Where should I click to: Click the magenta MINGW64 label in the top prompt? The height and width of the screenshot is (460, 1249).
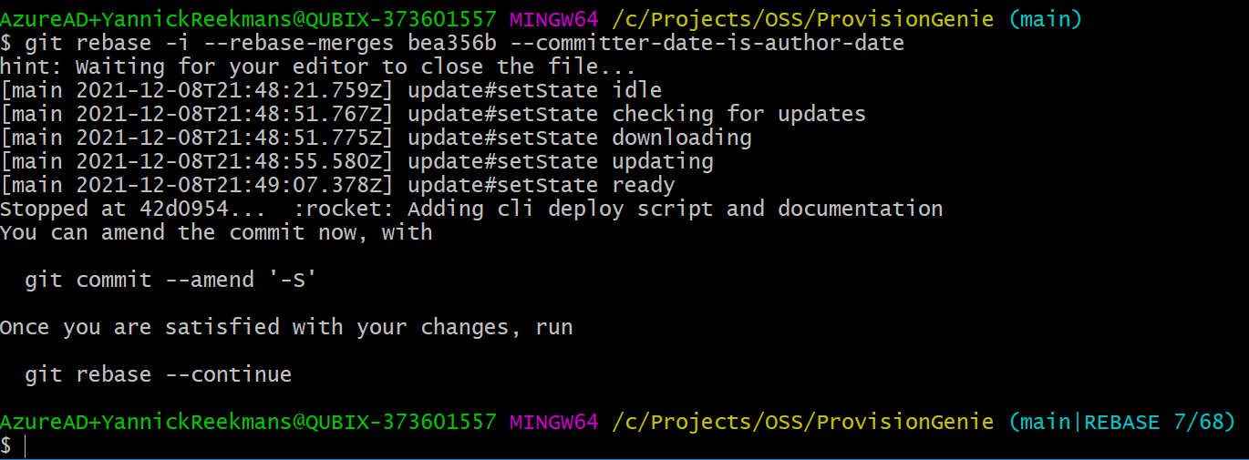[553, 19]
